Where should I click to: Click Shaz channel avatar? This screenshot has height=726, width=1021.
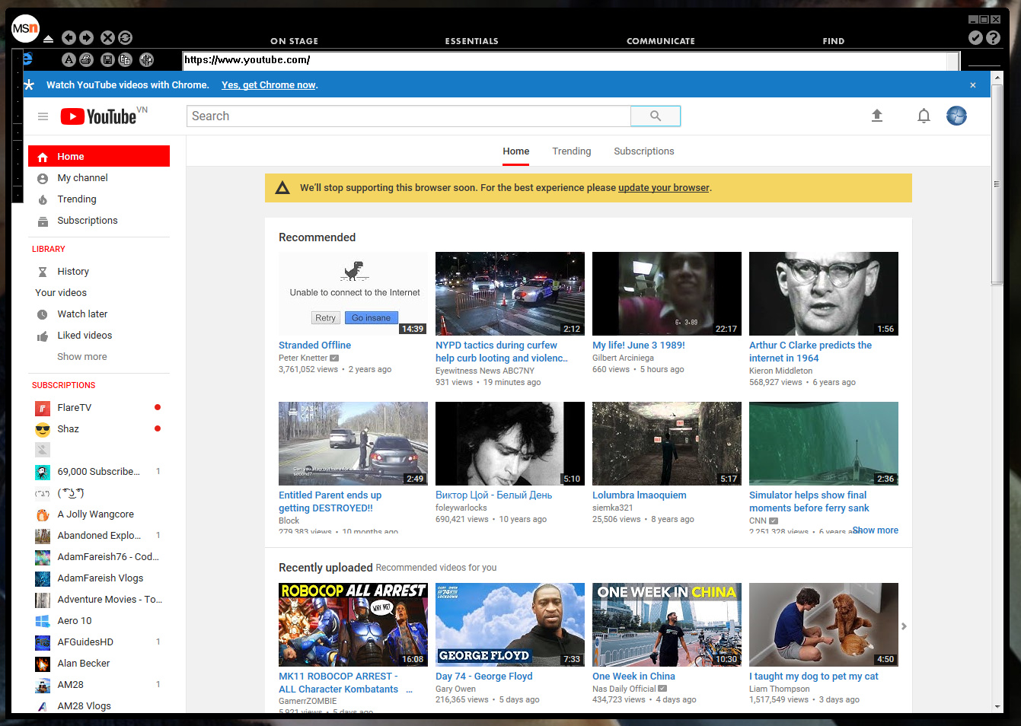click(x=43, y=429)
